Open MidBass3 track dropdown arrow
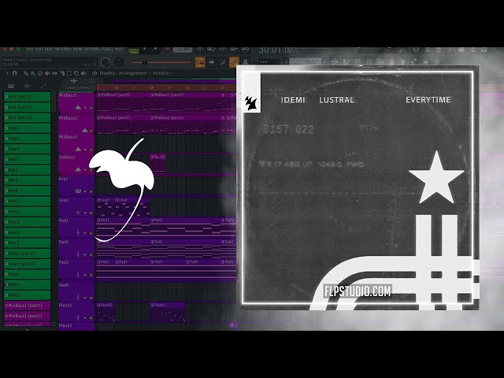Image resolution: width=504 pixels, height=378 pixels. (85, 150)
